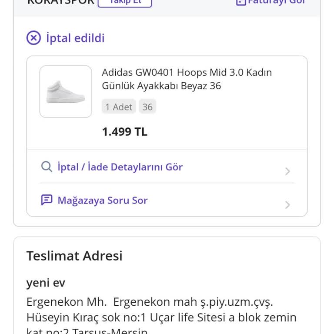The image size is (334, 334).
Task: Click the KORAYSPOR store name
Action: pyautogui.click(x=61, y=2)
